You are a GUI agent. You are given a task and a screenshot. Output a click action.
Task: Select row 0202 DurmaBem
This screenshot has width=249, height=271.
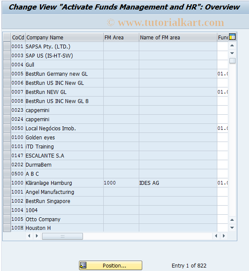pos(7,165)
